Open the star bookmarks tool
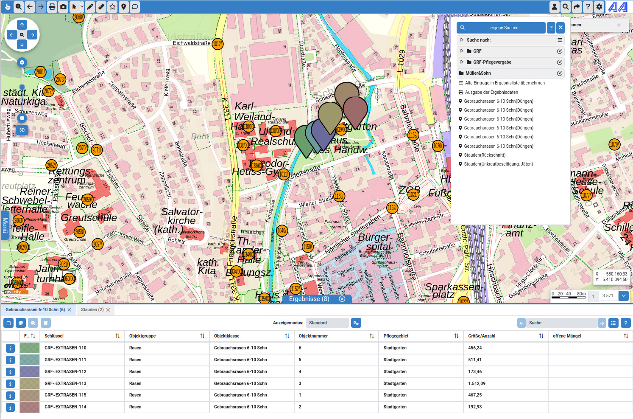Image resolution: width=633 pixels, height=419 pixels. (112, 7)
